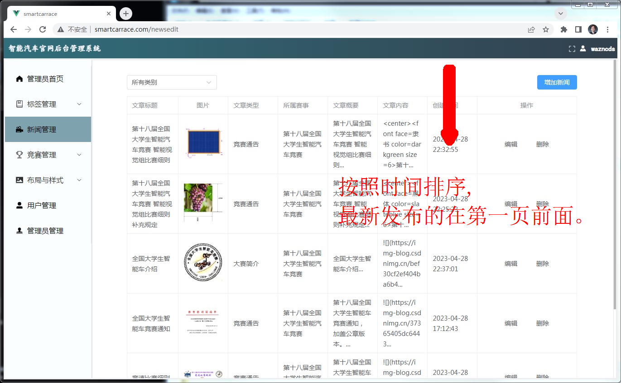Edit the 智能视觉组比赛细则 article
621x383 pixels.
pos(511,144)
